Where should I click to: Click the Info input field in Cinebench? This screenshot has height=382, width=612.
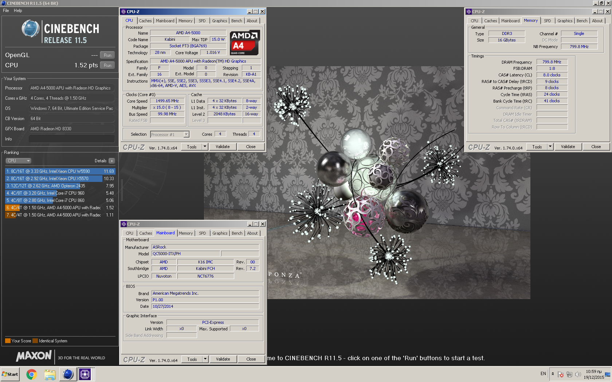click(72, 139)
